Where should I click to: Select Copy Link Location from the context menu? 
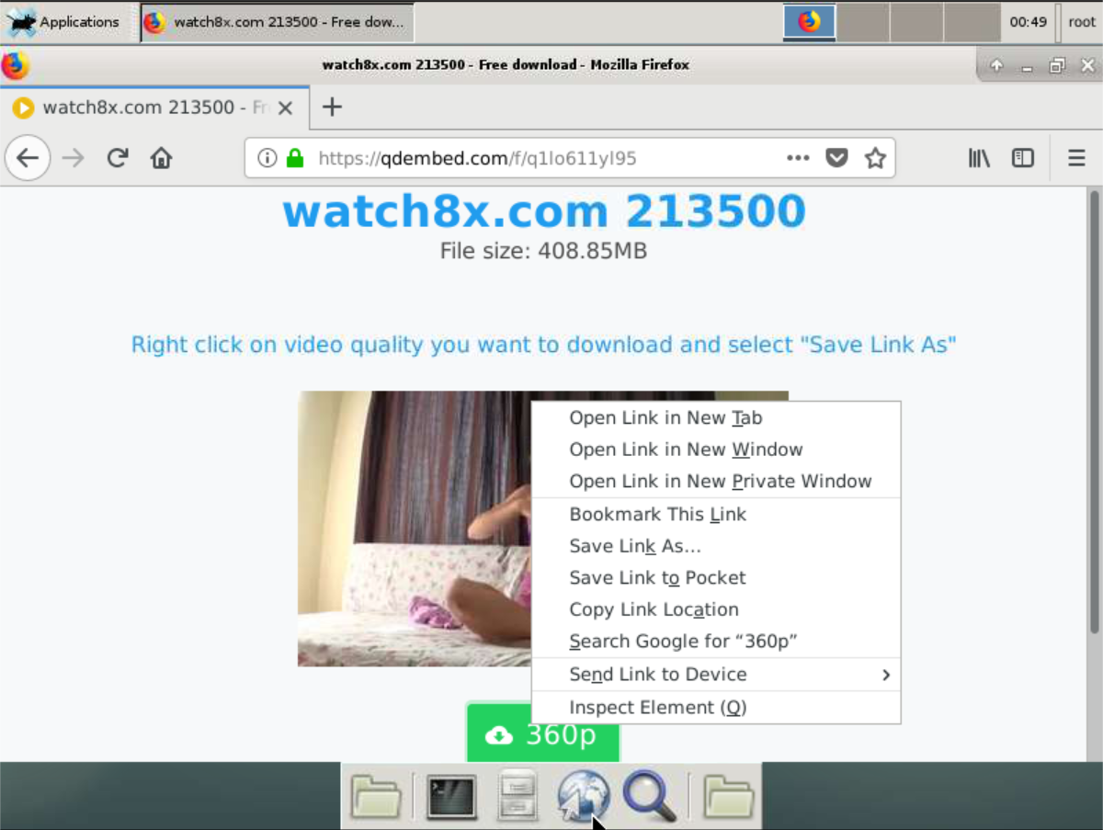coord(654,609)
